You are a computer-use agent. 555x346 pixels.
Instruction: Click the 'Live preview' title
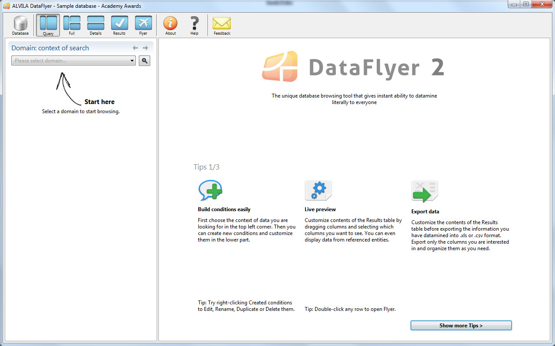(x=320, y=209)
